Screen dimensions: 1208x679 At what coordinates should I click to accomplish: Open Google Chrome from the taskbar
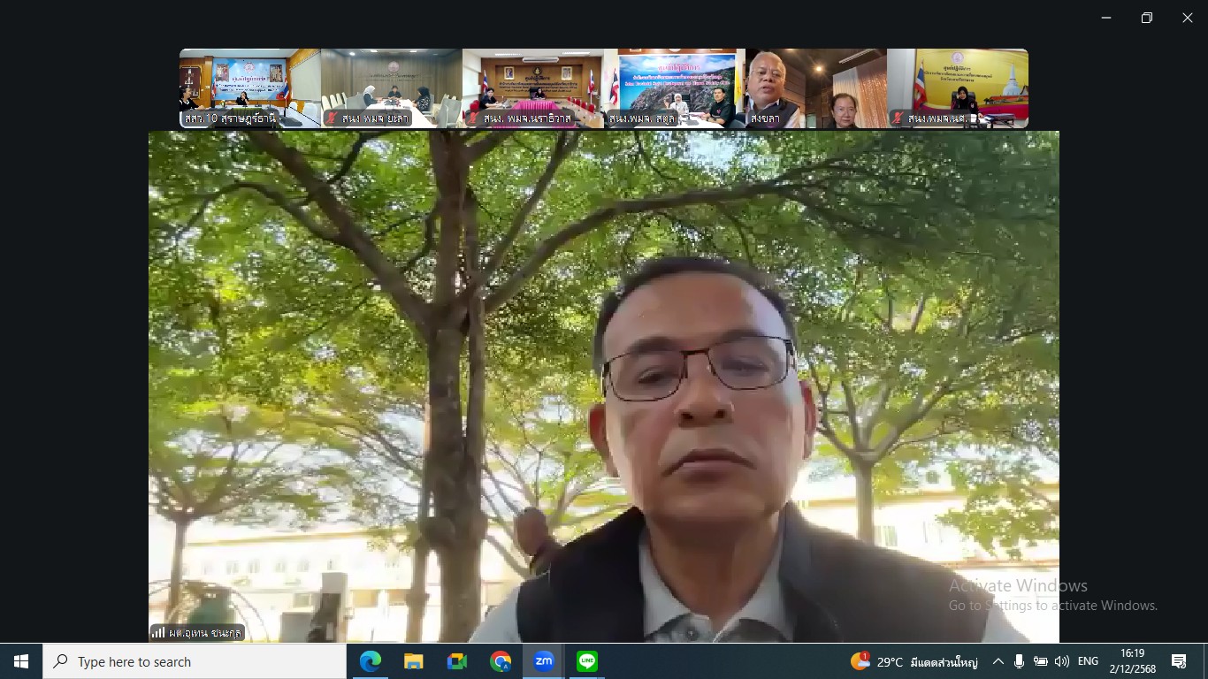click(501, 661)
